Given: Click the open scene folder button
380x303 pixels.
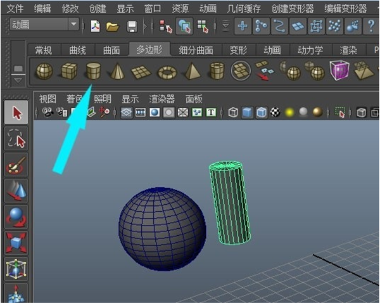Looking at the screenshot, I should pyautogui.click(x=113, y=26).
